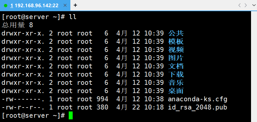Click the day 22 in id_rsa_2048.pub row
The height and width of the screenshot is (122, 257).
point(136,108)
